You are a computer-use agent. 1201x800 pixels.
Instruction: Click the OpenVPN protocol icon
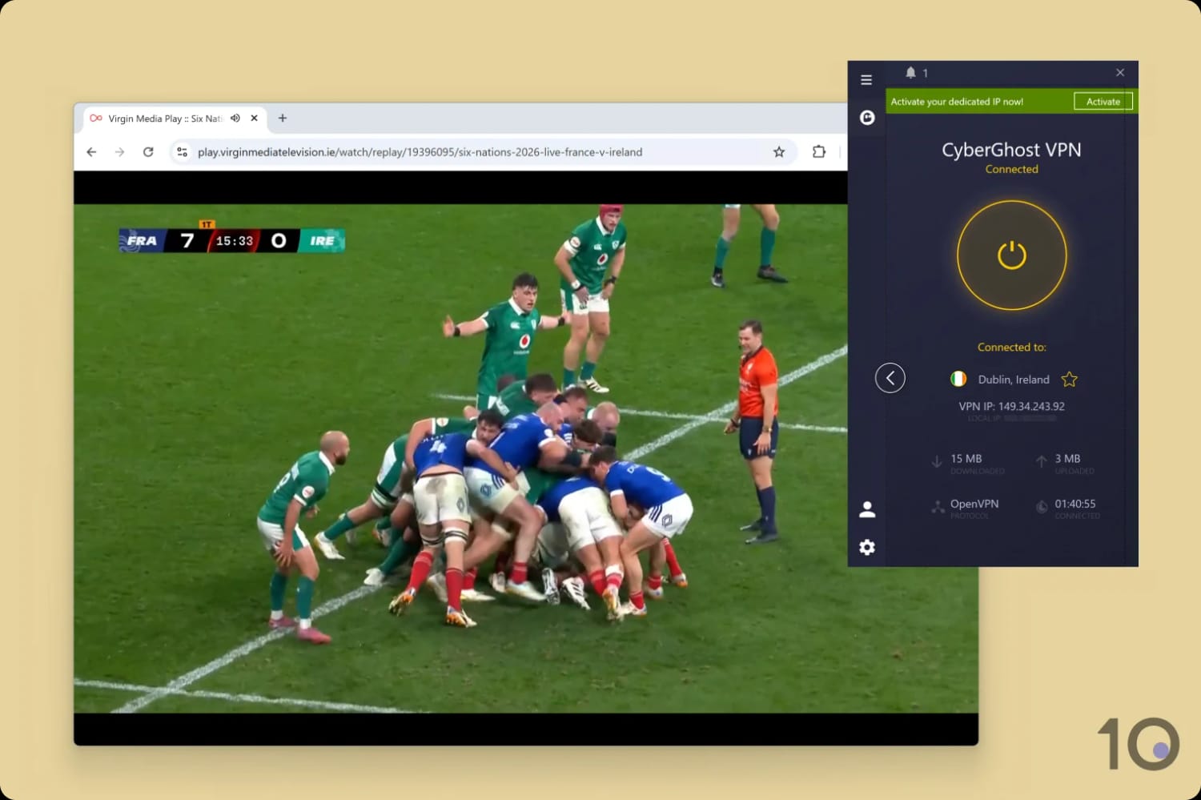tap(938, 507)
